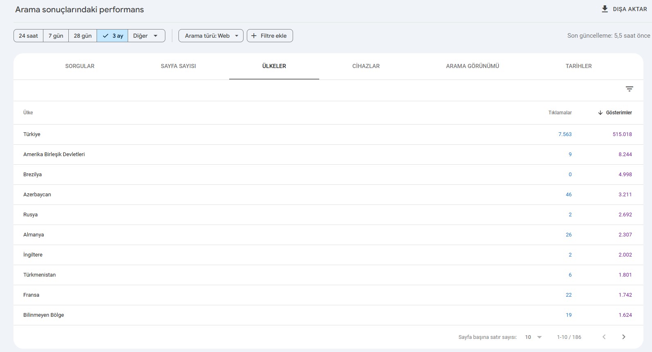
Task: Open the Fransa row
Action: click(x=328, y=295)
